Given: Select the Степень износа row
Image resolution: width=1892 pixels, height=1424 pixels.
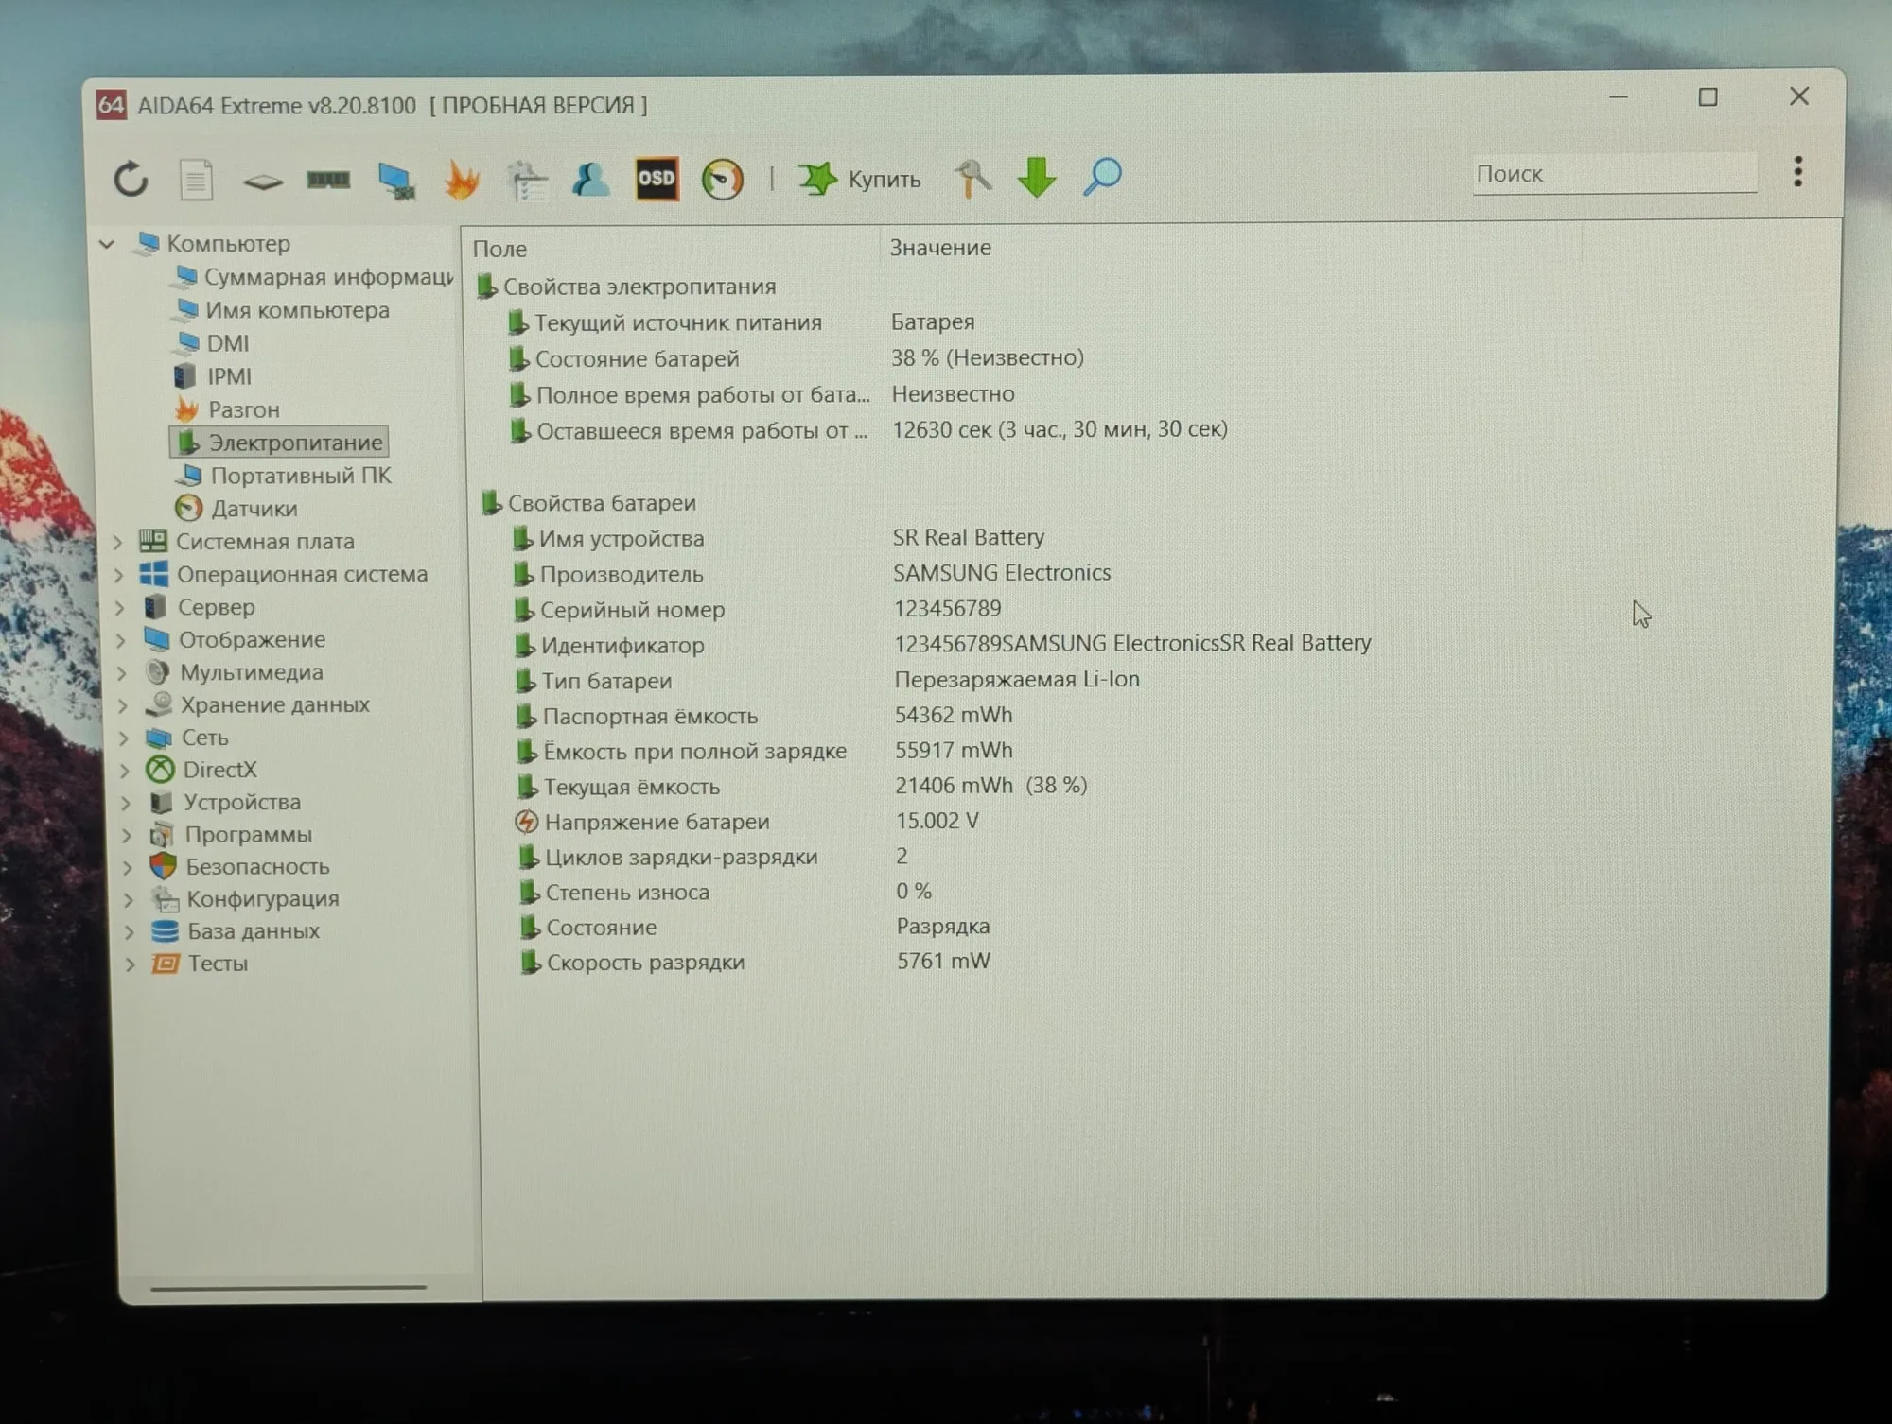Looking at the screenshot, I should click(x=725, y=892).
